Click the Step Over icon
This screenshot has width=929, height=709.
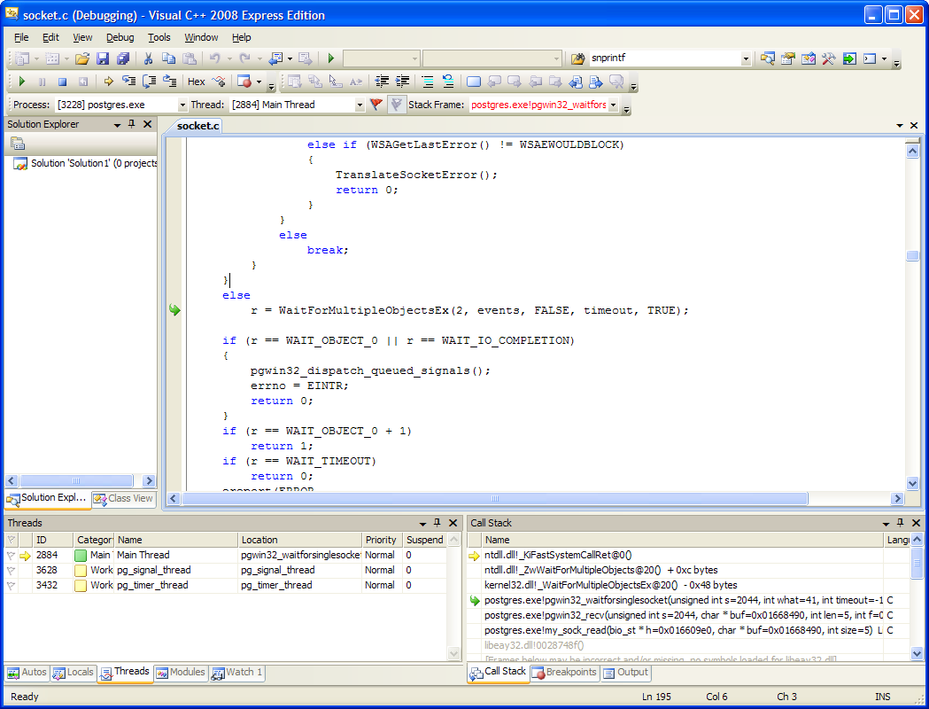point(149,82)
